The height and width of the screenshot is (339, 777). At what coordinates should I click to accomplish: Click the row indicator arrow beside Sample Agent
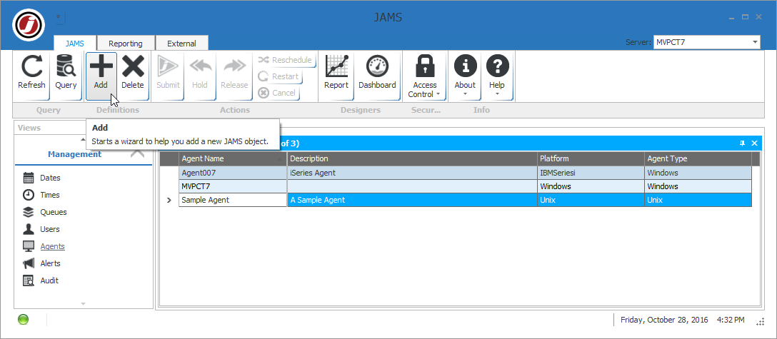point(169,200)
